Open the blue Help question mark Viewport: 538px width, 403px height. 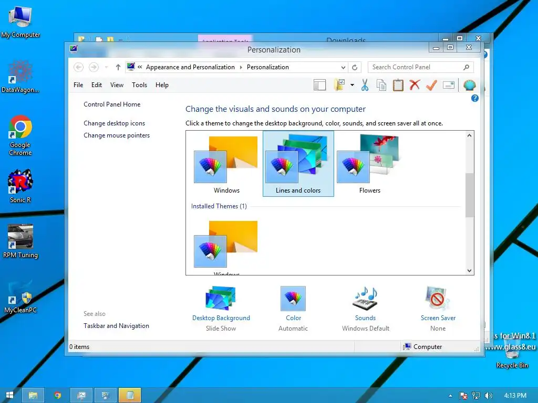click(475, 98)
